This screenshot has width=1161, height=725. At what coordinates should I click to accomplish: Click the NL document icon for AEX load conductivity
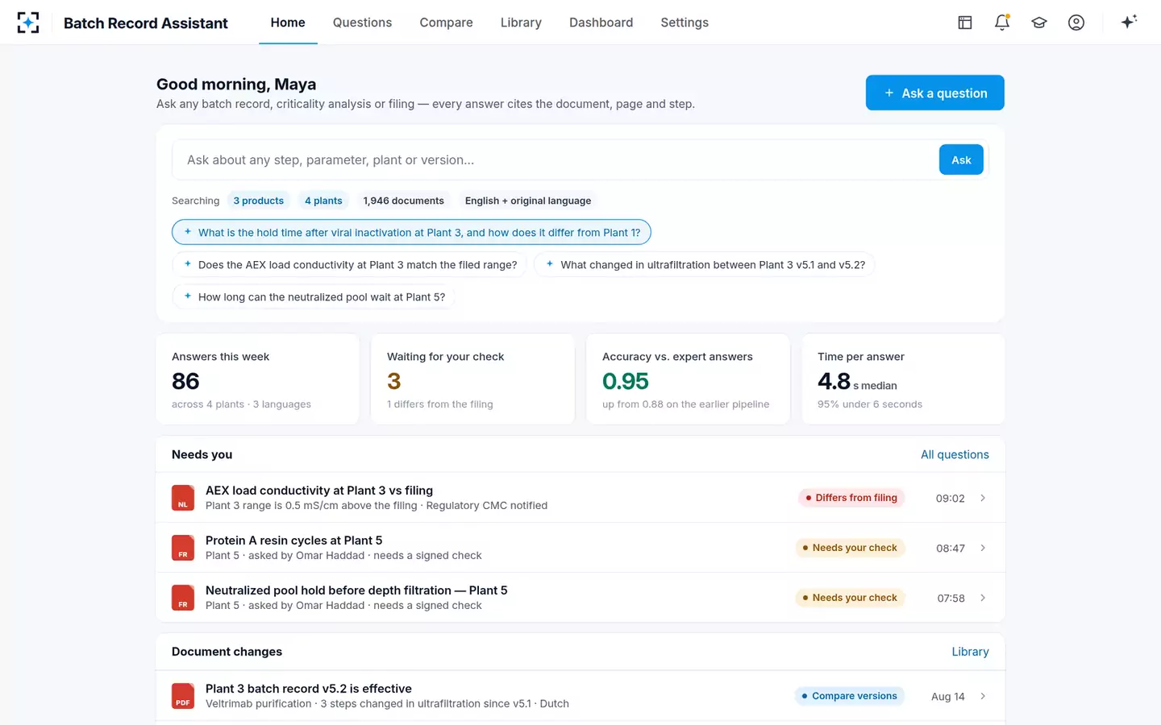pyautogui.click(x=183, y=498)
